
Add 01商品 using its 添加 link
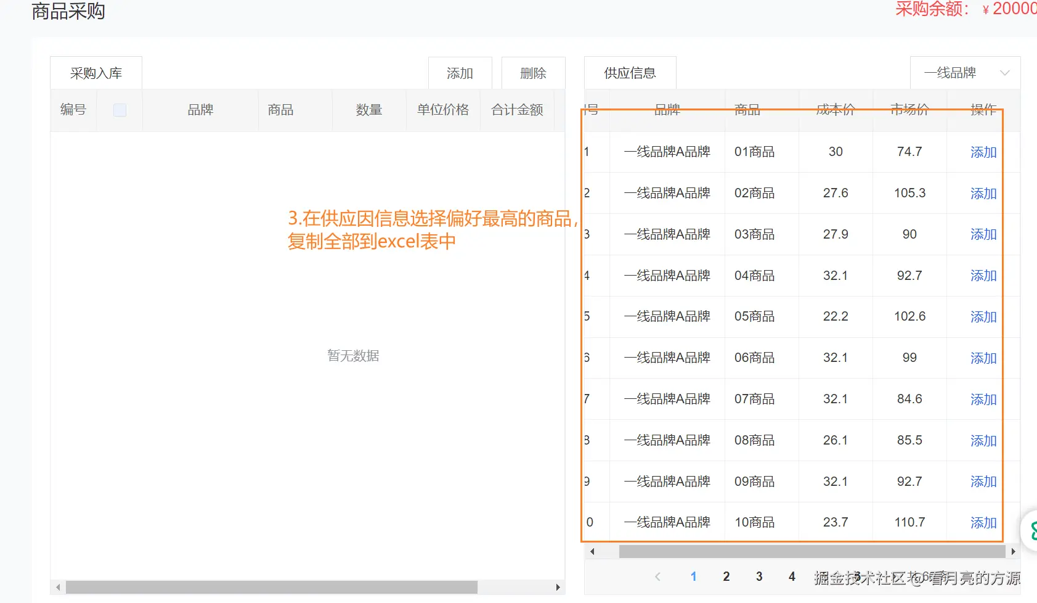coord(983,152)
